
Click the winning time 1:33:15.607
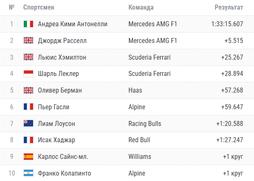tap(227, 24)
